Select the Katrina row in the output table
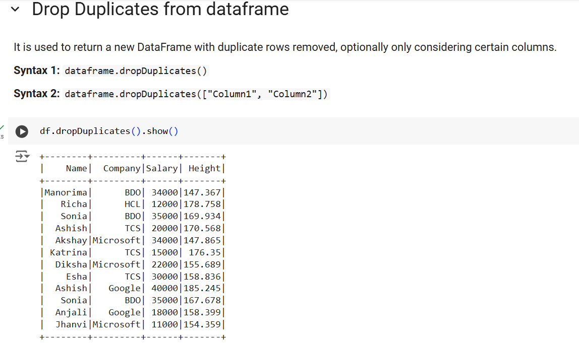Viewport: 579px width, 343px height. pos(131,252)
